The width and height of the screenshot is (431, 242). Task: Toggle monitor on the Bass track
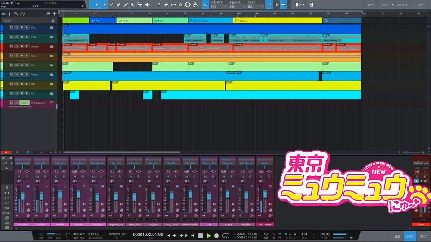pos(27,56)
